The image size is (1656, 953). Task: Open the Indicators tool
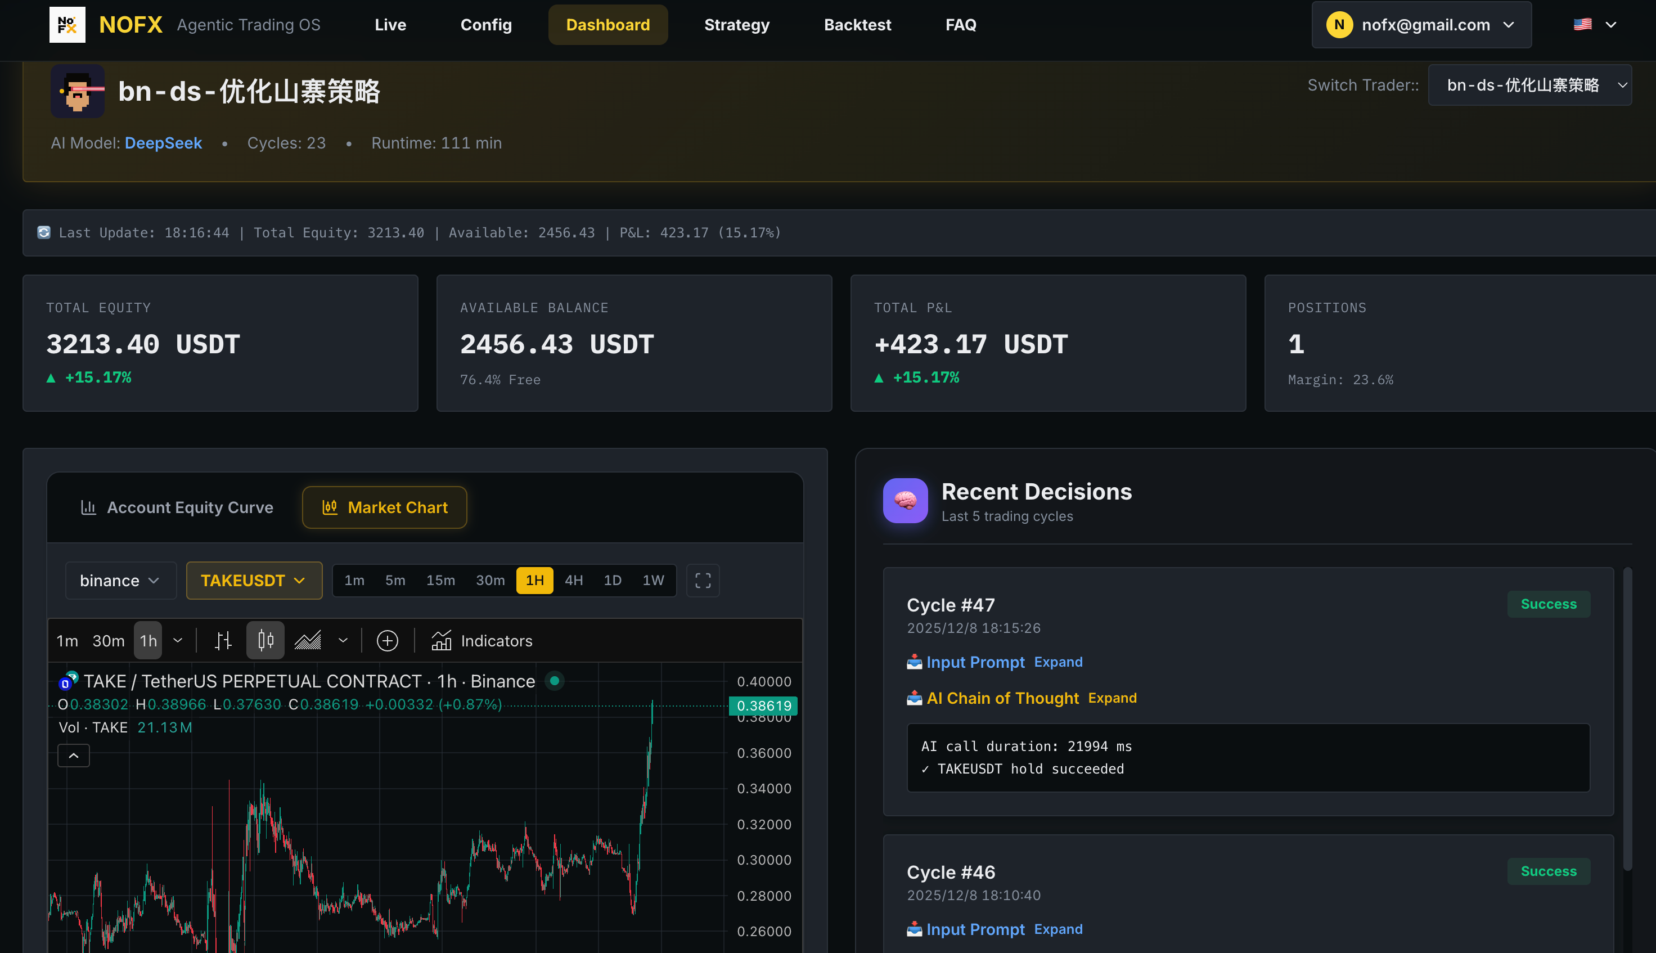482,640
